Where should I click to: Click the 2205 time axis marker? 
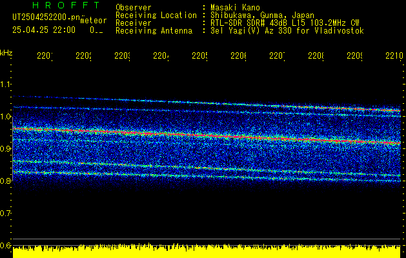coord(199,55)
